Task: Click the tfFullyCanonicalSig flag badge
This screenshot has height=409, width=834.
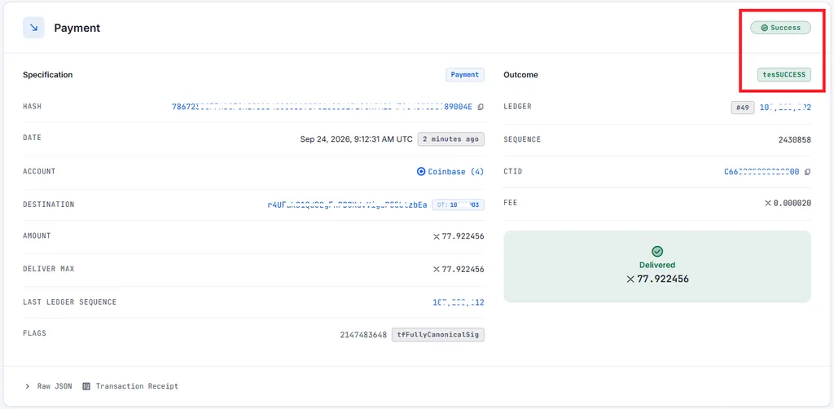Action: [x=438, y=335]
